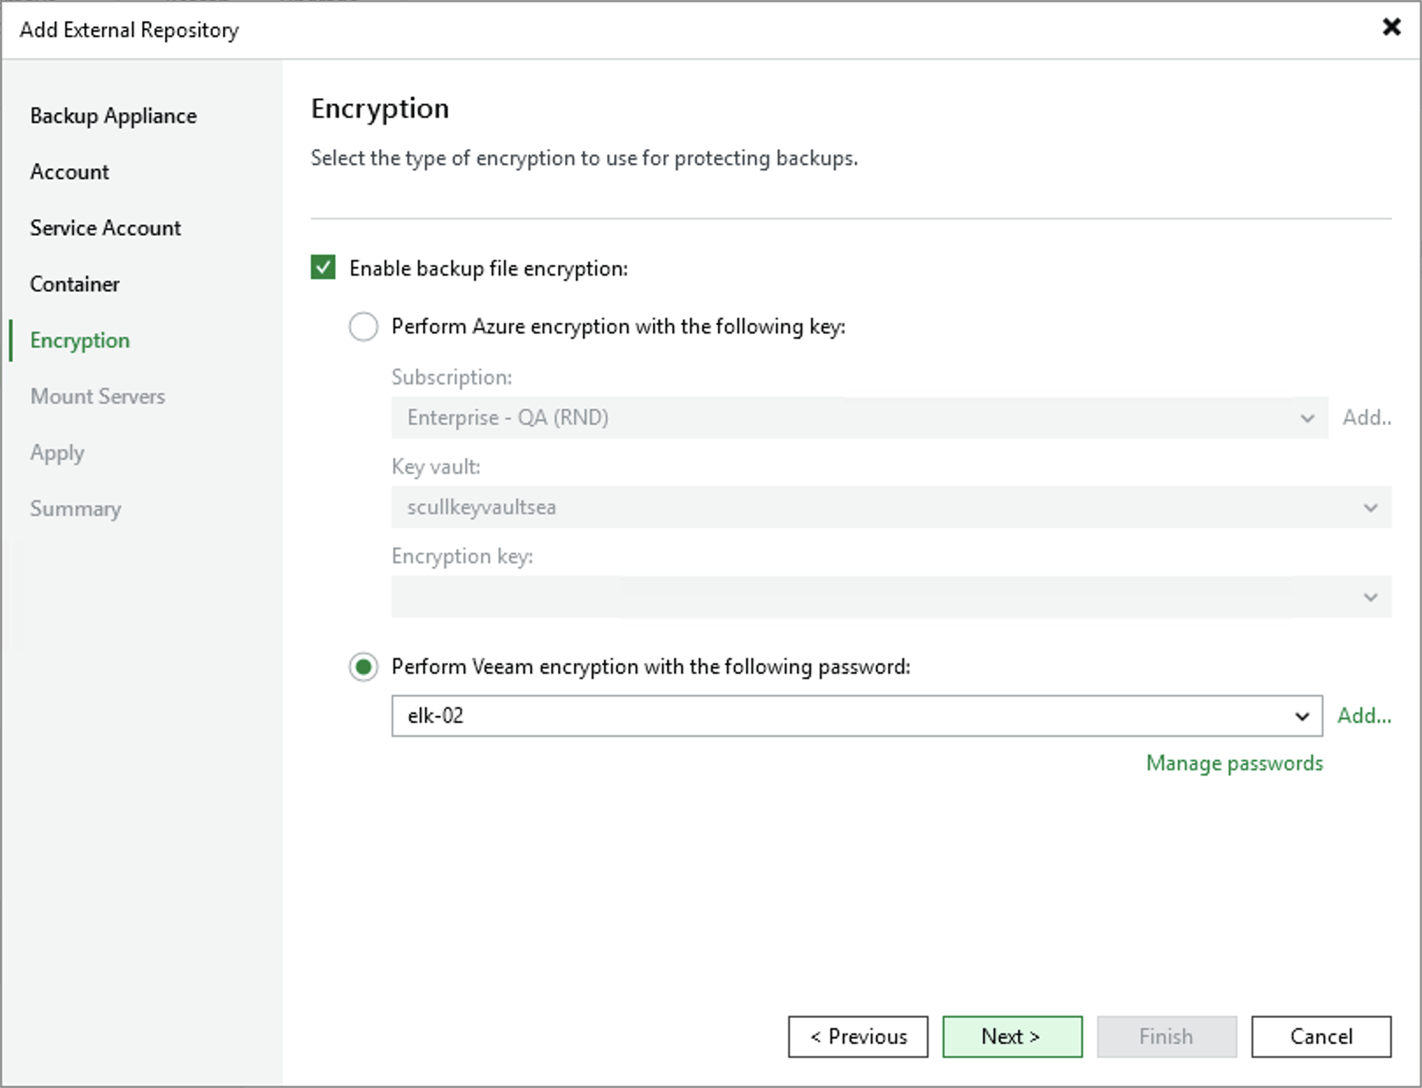Go to the Container step
1422x1088 pixels.
click(x=75, y=284)
